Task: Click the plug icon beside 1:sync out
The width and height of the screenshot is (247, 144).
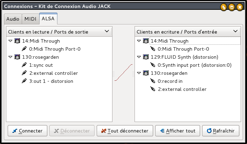Action: coord(24,65)
